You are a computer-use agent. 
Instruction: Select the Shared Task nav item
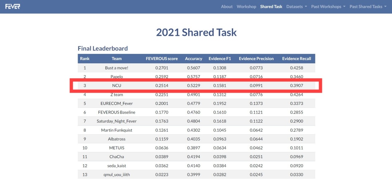271,7
